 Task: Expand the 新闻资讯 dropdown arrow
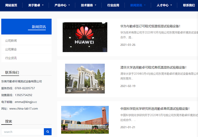[145, 5]
